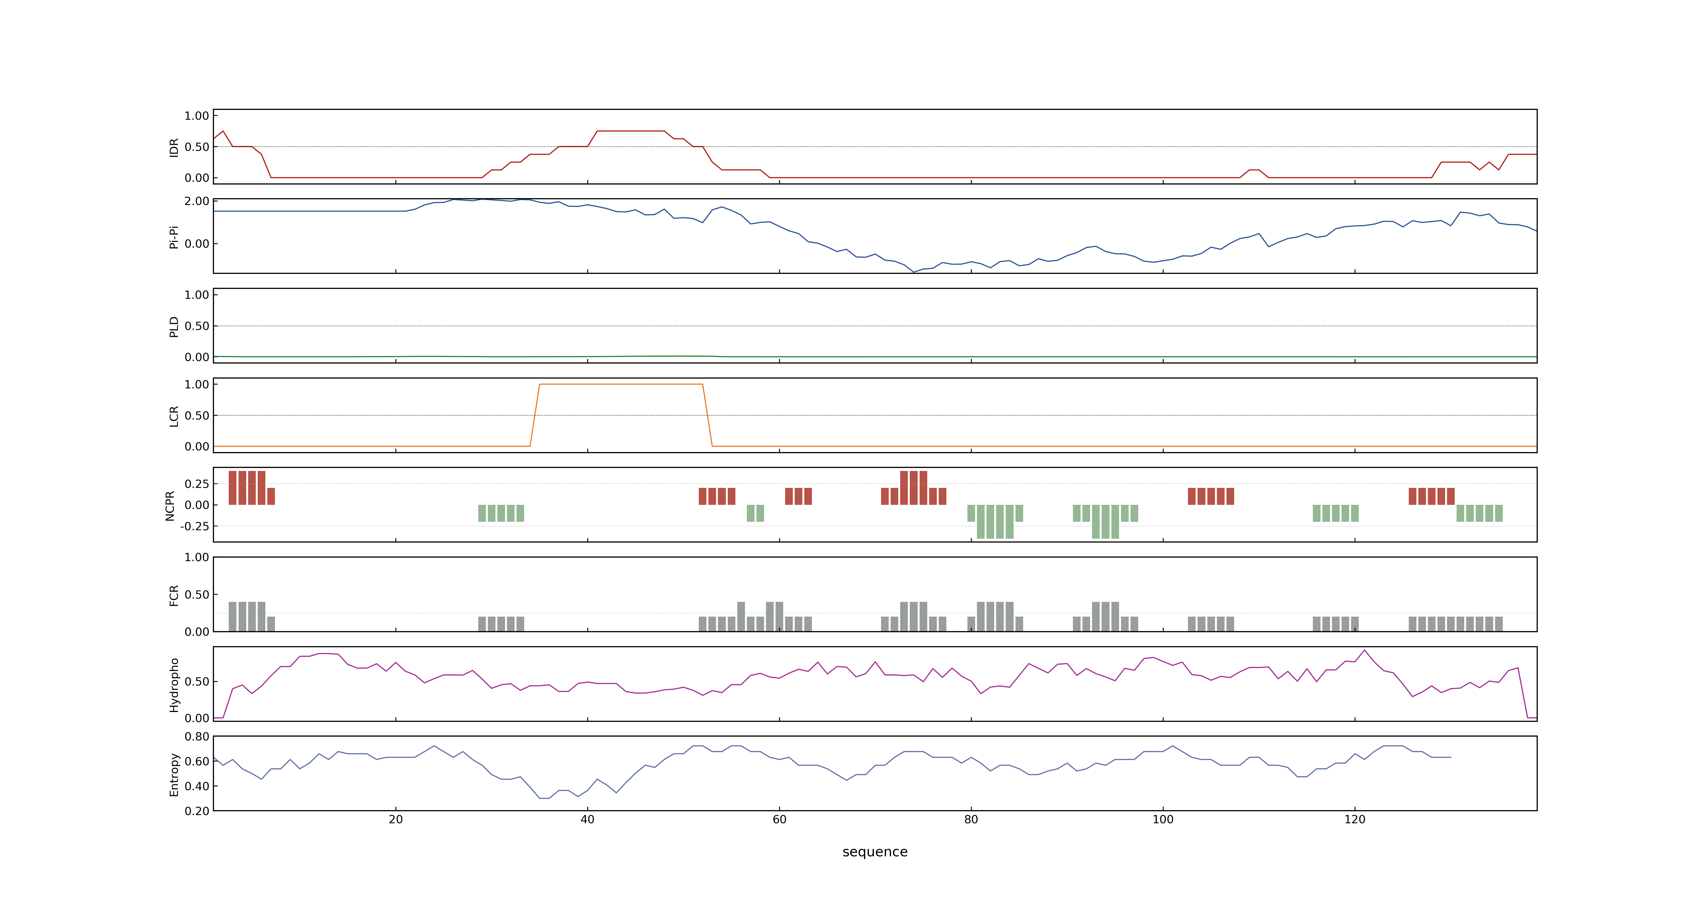This screenshot has width=1708, height=911.
Task: Click the 1.00 tick on IDR axis
Action: click(197, 116)
